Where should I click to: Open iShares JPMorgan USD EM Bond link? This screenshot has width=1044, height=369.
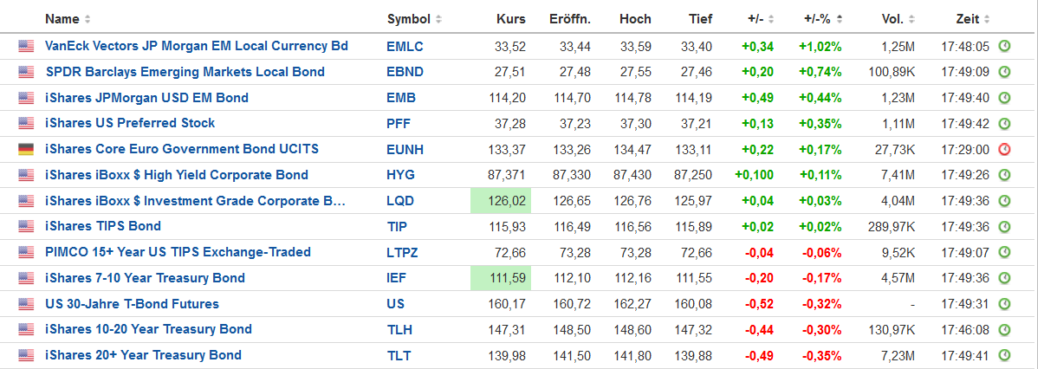[x=146, y=98]
